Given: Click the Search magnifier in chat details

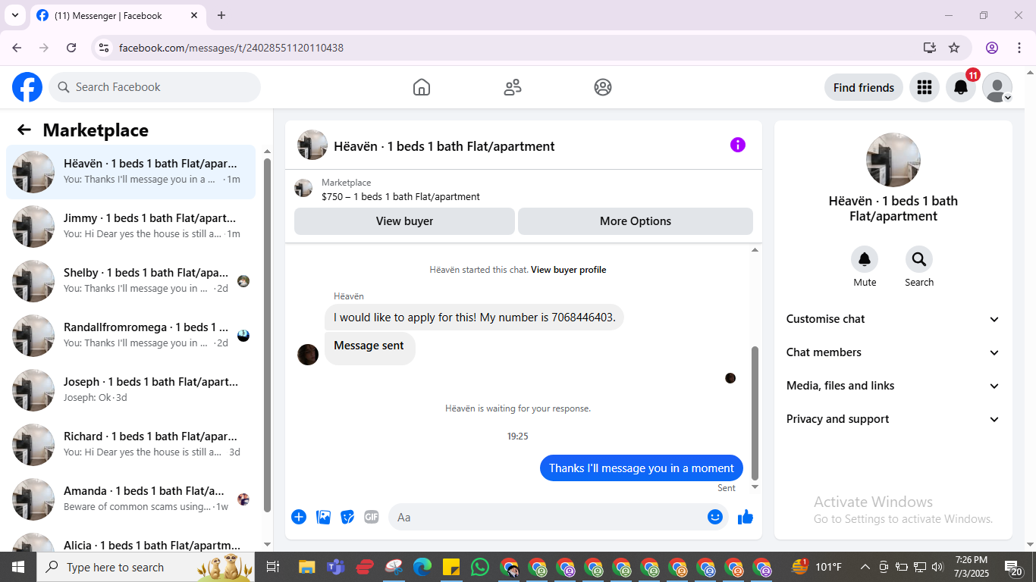Looking at the screenshot, I should [x=919, y=260].
